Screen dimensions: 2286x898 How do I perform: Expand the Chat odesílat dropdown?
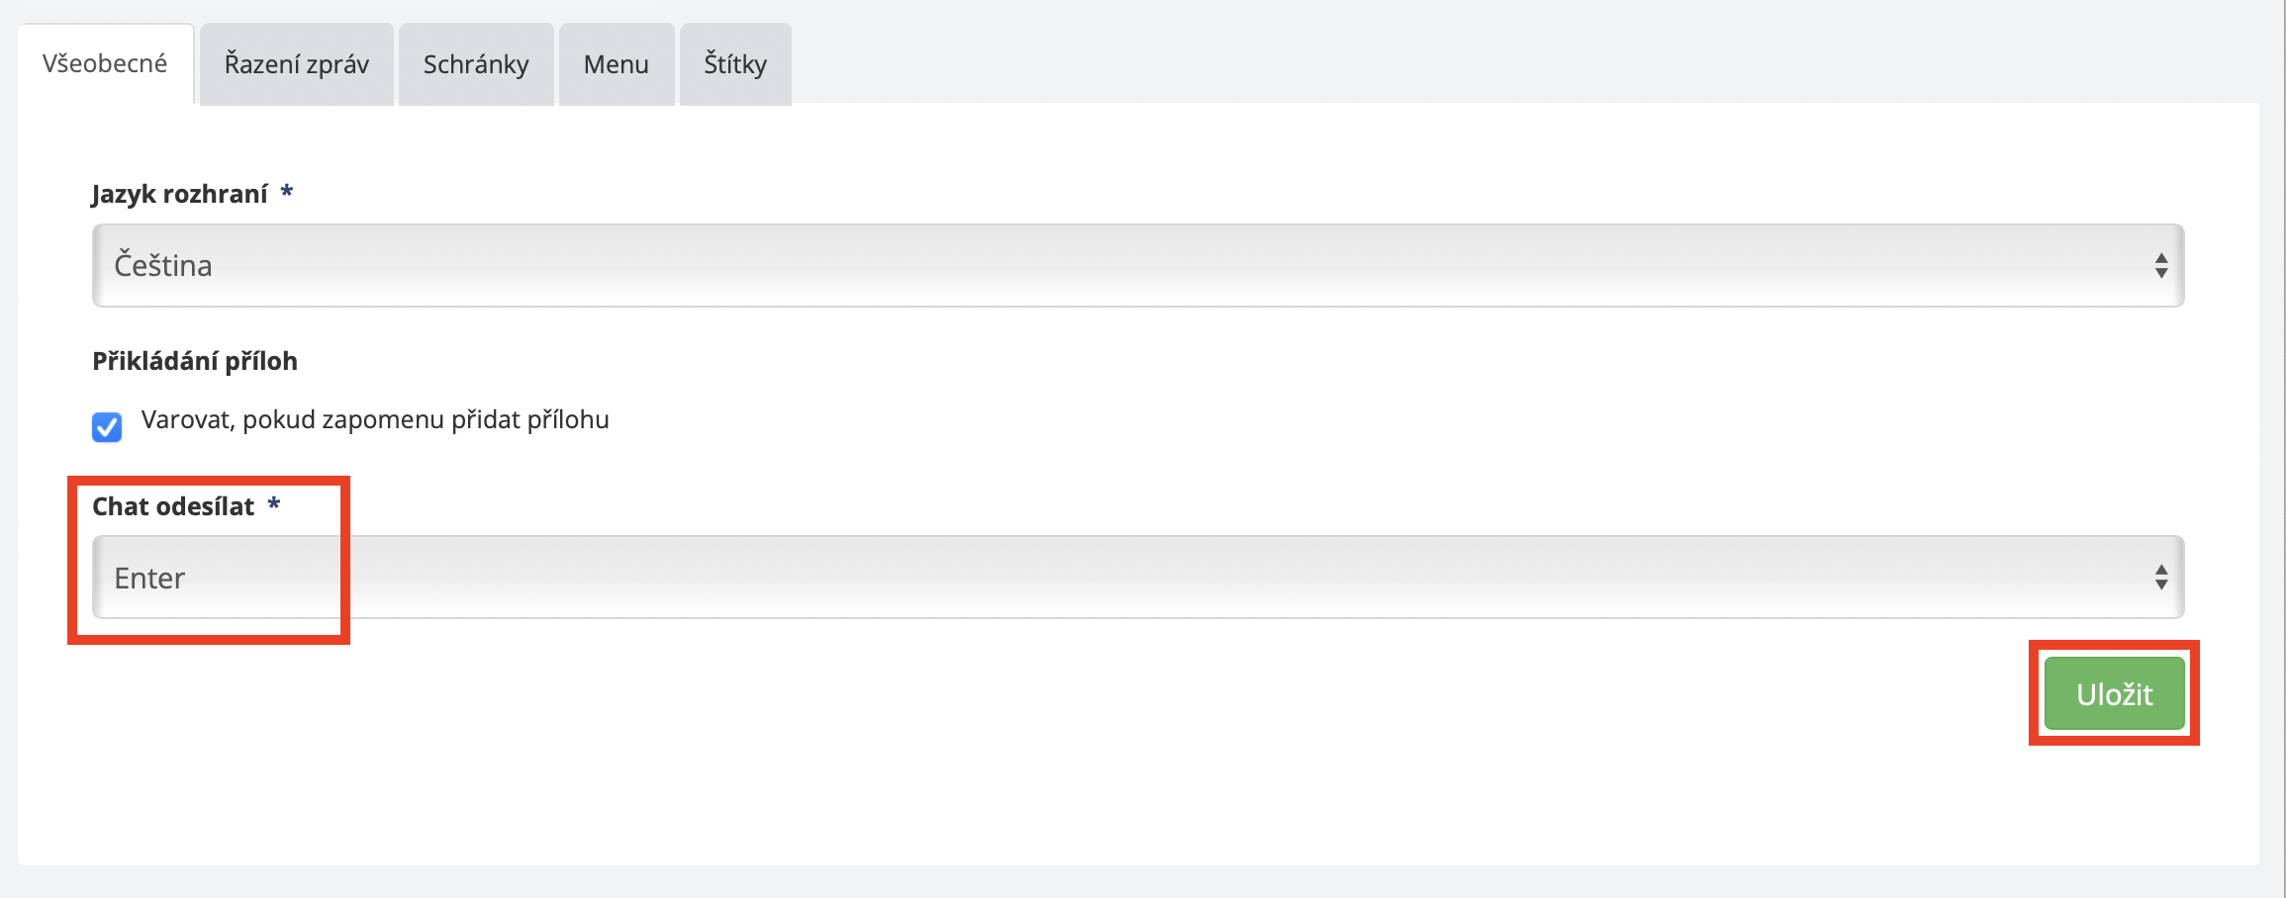(1136, 578)
